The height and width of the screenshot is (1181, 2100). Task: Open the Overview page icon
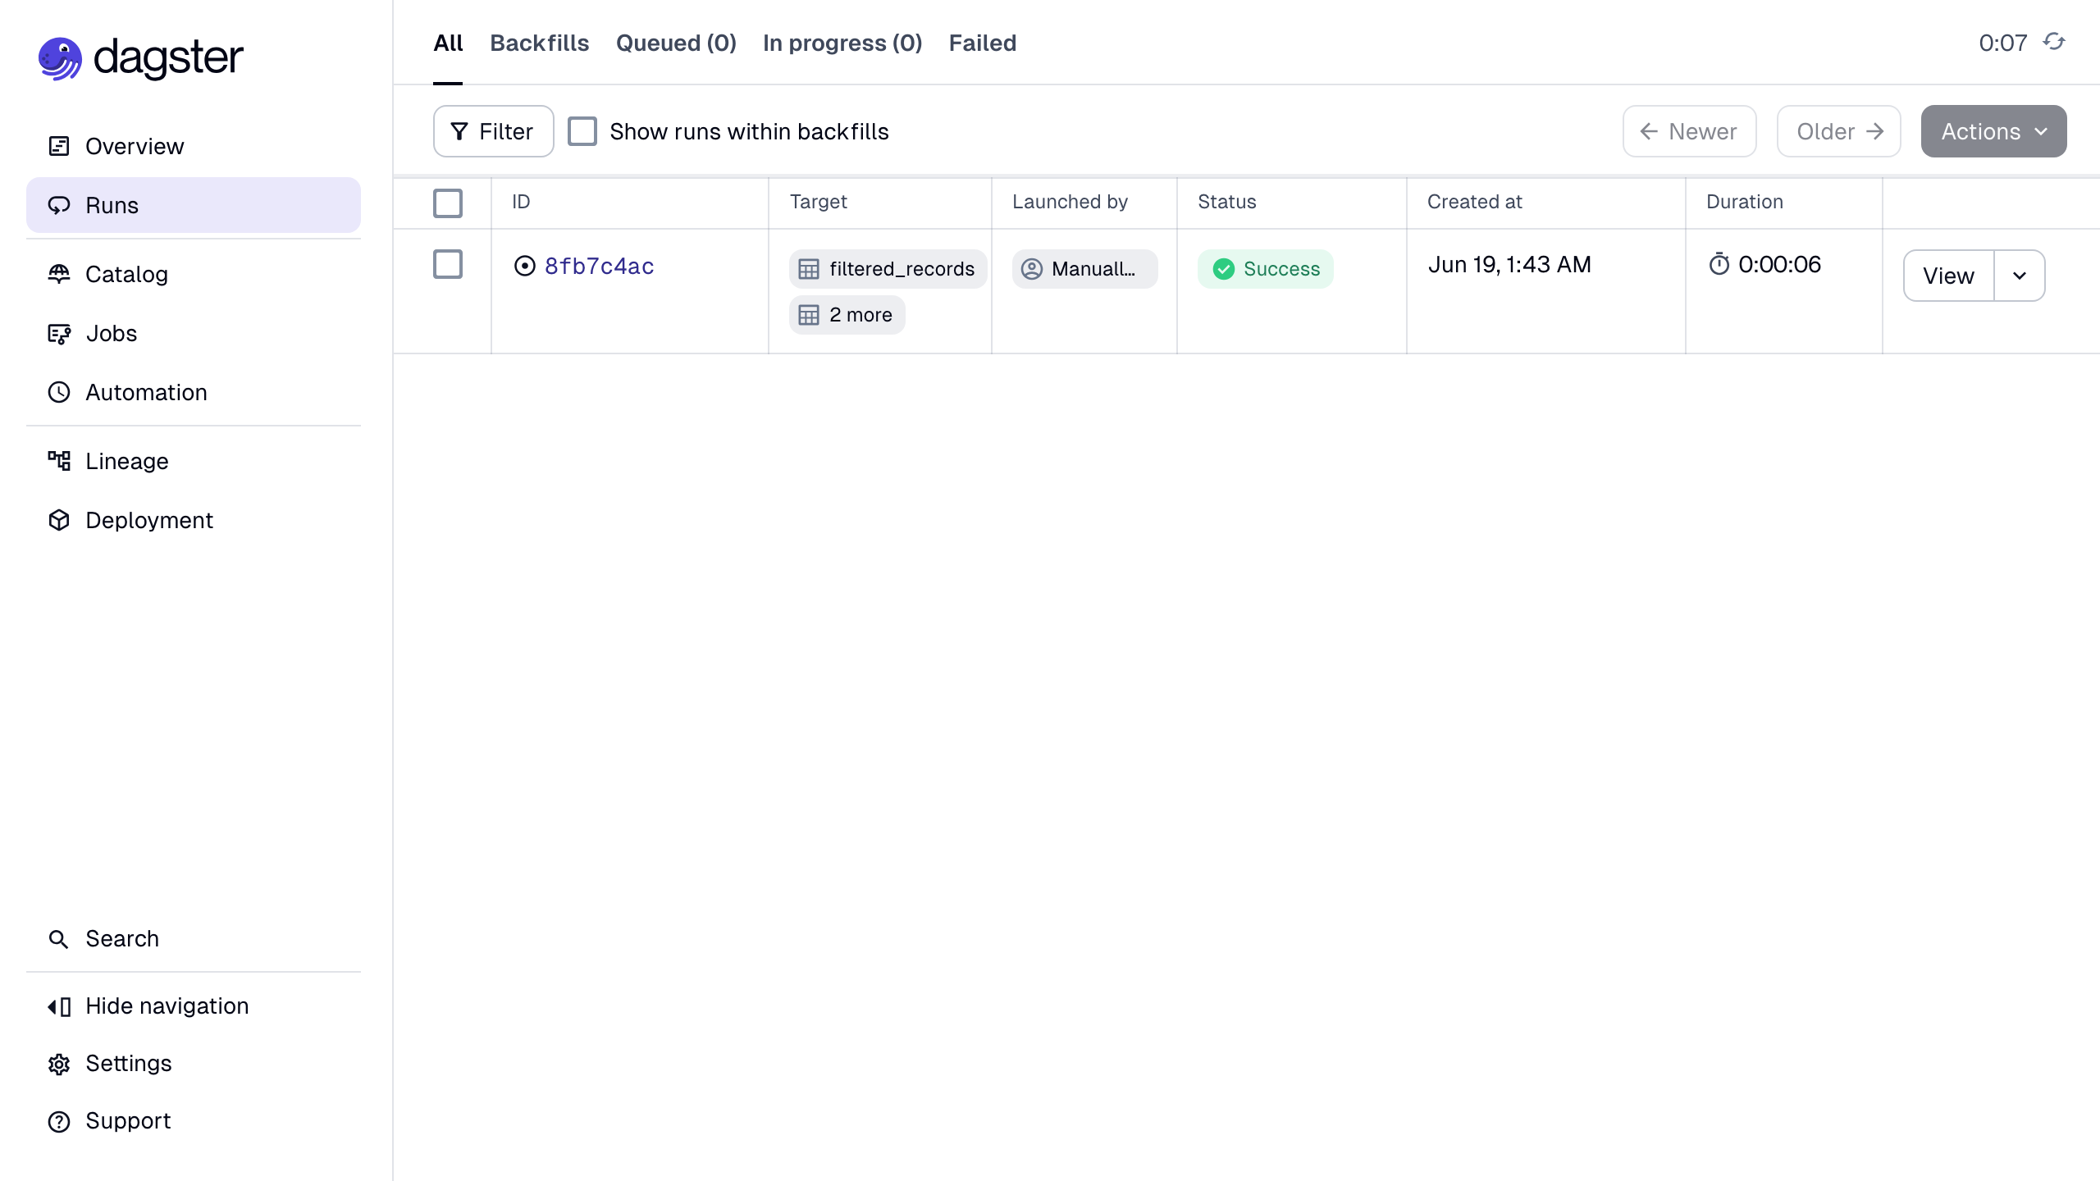tap(59, 146)
